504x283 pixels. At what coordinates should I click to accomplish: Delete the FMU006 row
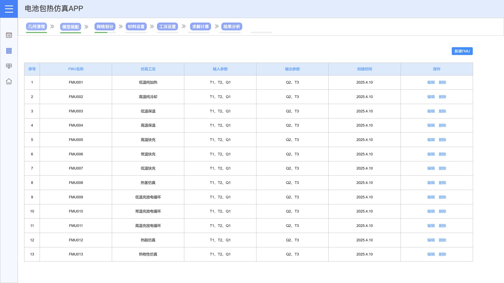[443, 154]
